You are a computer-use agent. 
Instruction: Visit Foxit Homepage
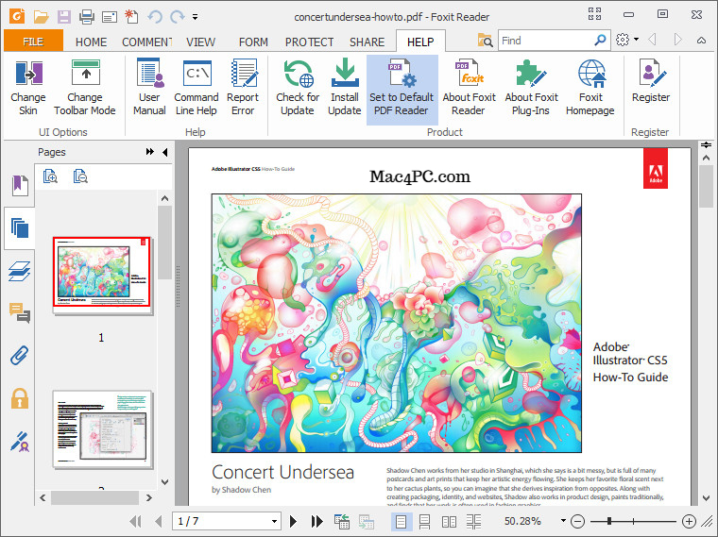click(590, 89)
